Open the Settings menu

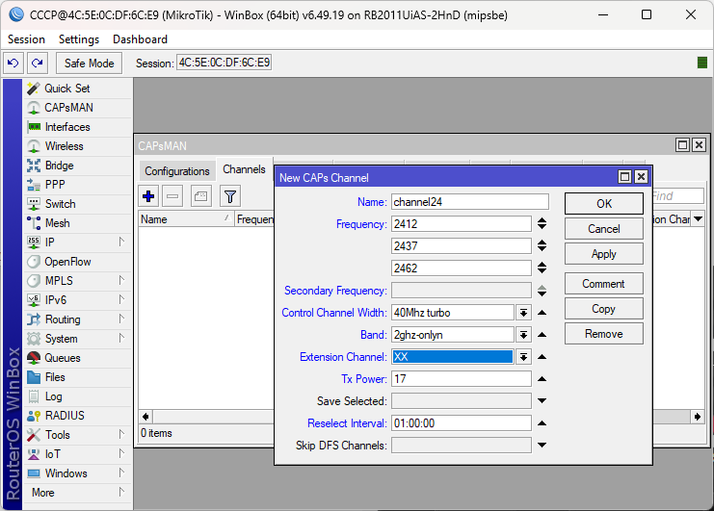click(79, 39)
